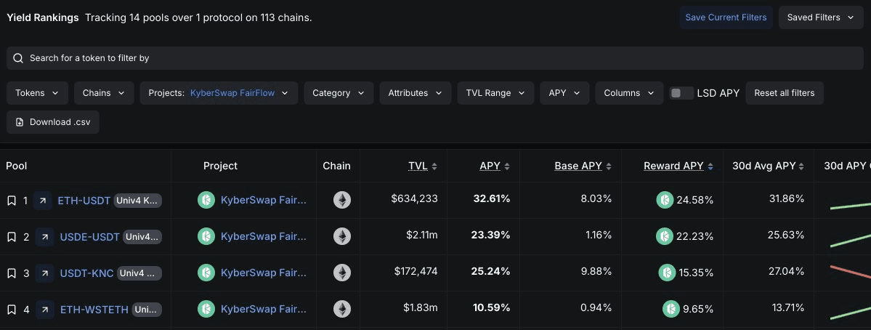Click Ethereum chain icon in USDT-KNC row
The image size is (871, 330).
click(342, 273)
